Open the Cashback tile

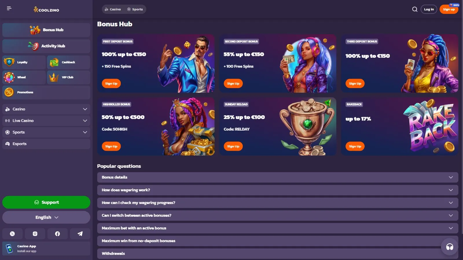[x=69, y=62]
